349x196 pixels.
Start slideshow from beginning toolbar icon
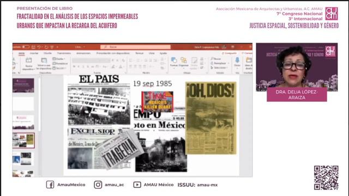click(x=52, y=47)
